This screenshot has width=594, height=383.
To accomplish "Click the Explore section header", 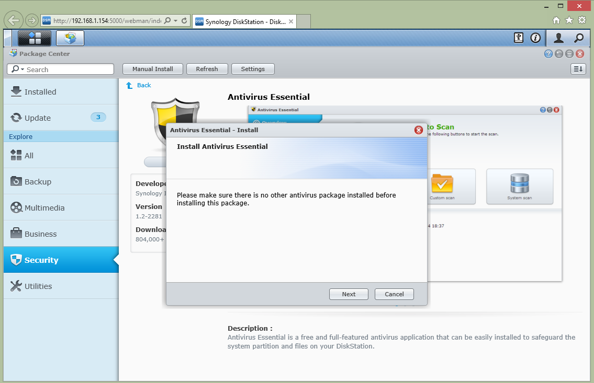I will (x=61, y=136).
